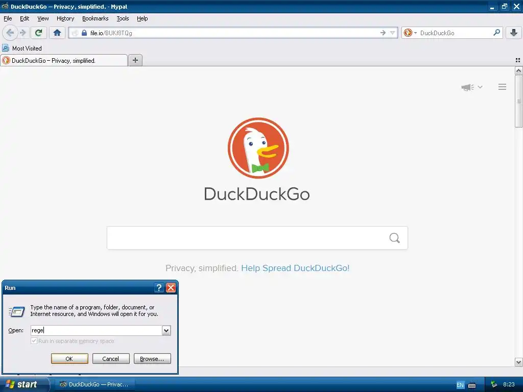Open the DuckDuckGo hamburger menu

tap(503, 87)
